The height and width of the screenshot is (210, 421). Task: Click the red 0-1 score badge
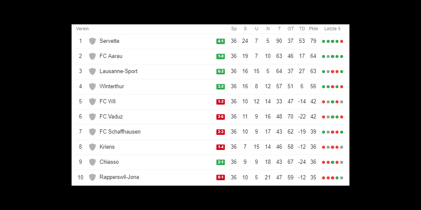(221, 177)
